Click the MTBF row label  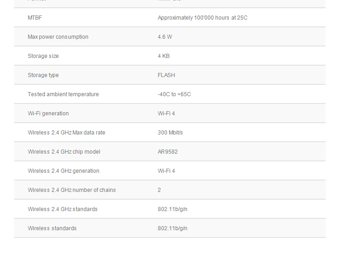tap(35, 18)
